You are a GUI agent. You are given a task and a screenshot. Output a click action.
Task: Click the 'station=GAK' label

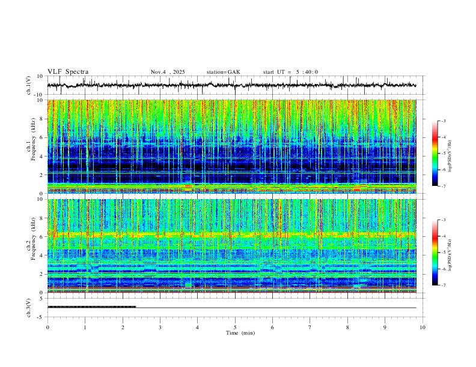point(223,72)
